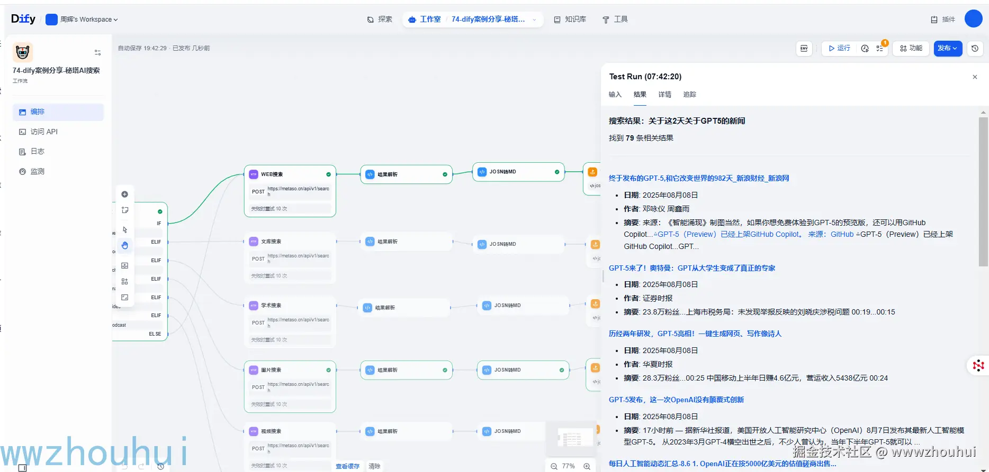Click the 视频搜索 HTTP node
This screenshot has height=472, width=989.
tap(290, 447)
